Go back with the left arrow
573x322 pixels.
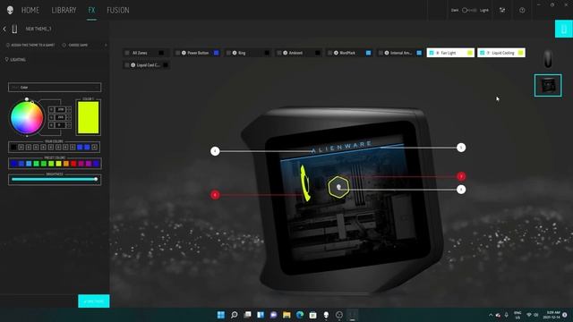pos(4,29)
